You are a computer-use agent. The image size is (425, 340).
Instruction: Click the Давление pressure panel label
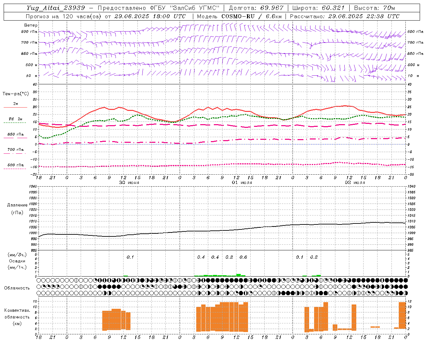tap(17, 205)
